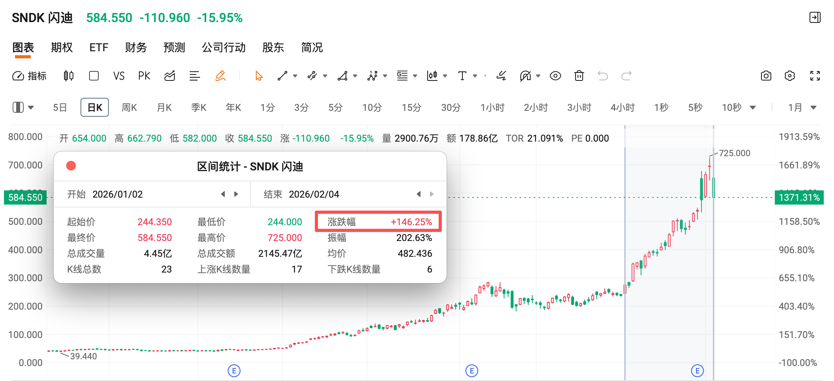Expand the text-lines tool dropdown
834x381 pixels.
tap(415, 76)
